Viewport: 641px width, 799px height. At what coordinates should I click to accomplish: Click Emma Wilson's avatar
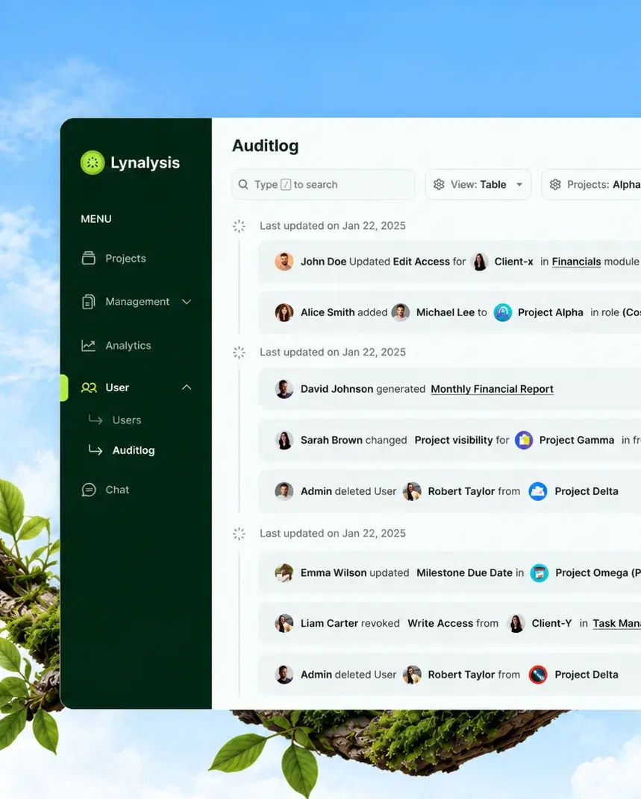point(284,572)
